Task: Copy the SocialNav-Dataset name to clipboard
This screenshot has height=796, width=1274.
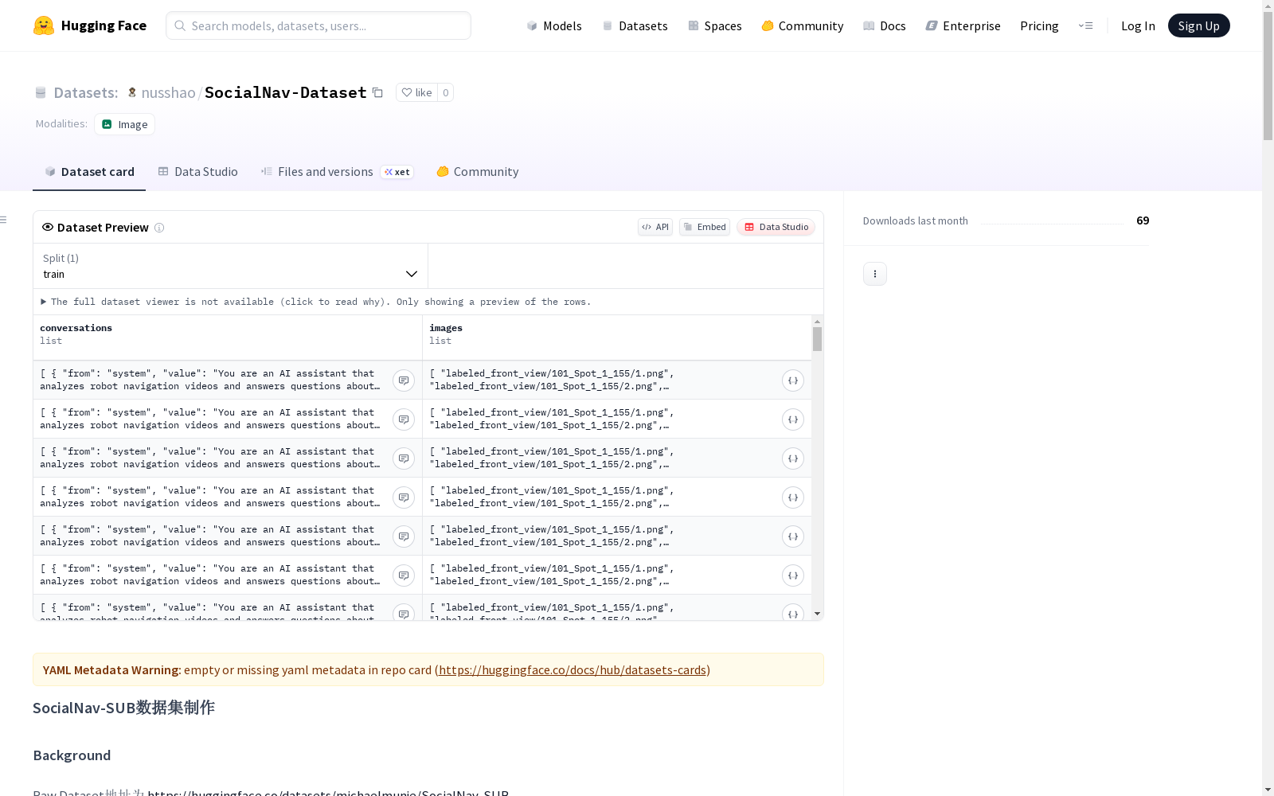Action: 378,93
